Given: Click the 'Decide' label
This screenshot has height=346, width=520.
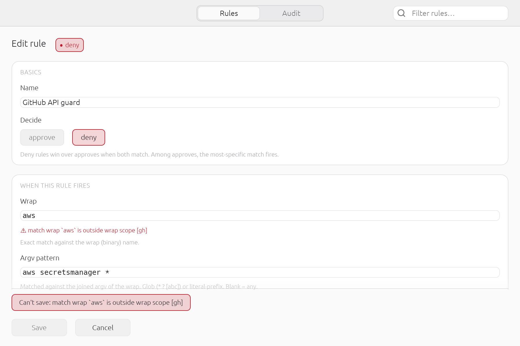Looking at the screenshot, I should tap(31, 120).
